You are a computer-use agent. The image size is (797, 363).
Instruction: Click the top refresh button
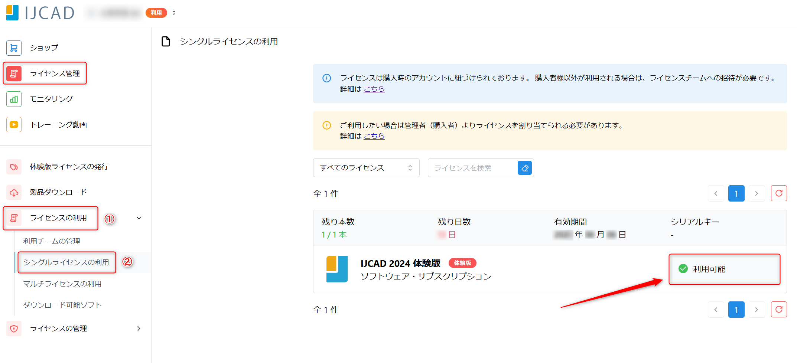pyautogui.click(x=779, y=193)
